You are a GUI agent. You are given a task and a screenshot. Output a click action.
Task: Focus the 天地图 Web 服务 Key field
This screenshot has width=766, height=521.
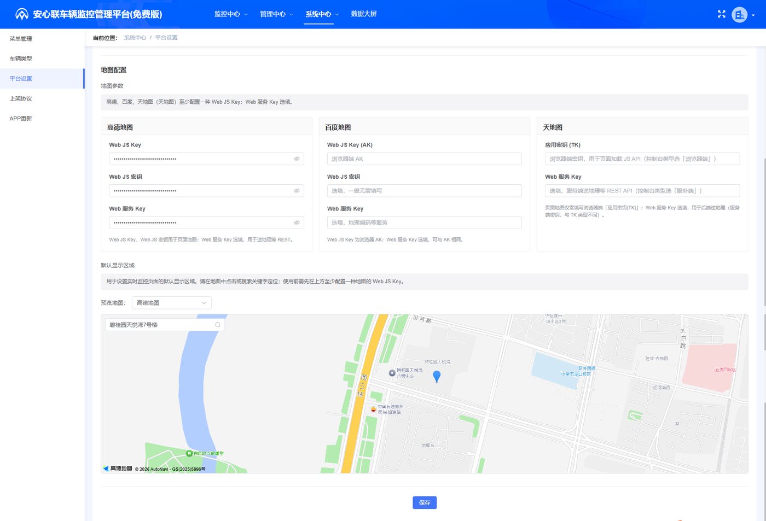tap(642, 191)
